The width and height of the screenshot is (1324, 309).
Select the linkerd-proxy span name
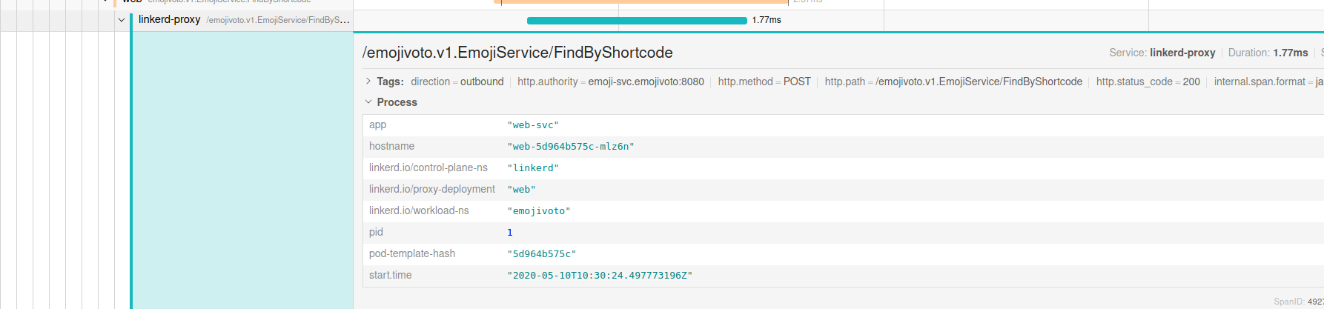(169, 20)
